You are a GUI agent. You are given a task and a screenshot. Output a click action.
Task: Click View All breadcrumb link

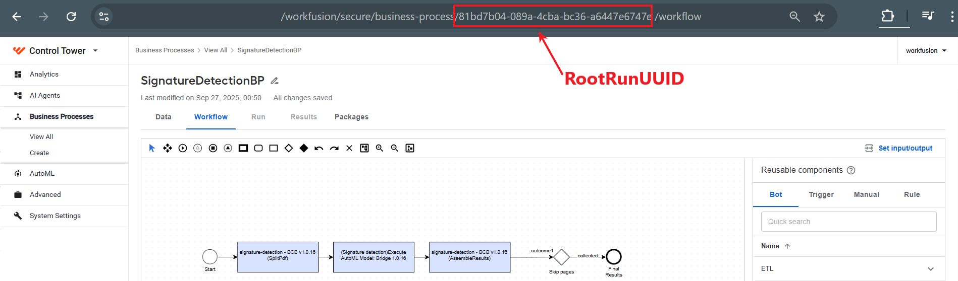(x=216, y=50)
